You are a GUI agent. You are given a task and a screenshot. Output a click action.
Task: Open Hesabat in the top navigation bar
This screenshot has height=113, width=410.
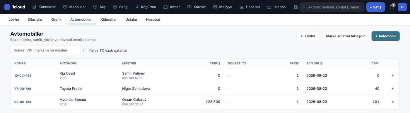click(250, 7)
